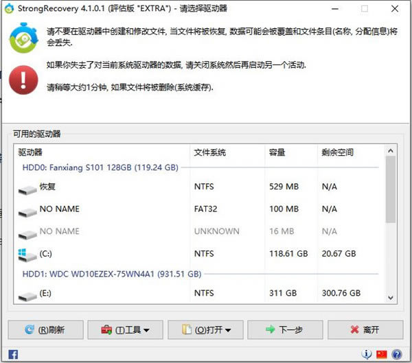Screen dimensions: 412x363
Task: Close the StrongRecovery window
Action: pyautogui.click(x=395, y=9)
